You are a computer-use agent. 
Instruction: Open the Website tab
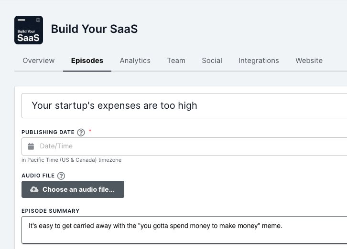click(x=309, y=61)
